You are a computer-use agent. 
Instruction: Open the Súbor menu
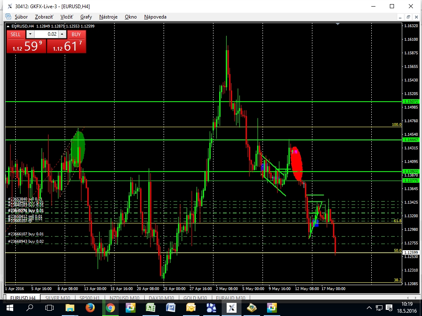coord(21,17)
